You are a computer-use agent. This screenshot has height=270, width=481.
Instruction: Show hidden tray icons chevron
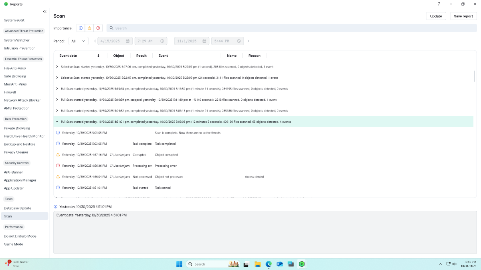441,264
